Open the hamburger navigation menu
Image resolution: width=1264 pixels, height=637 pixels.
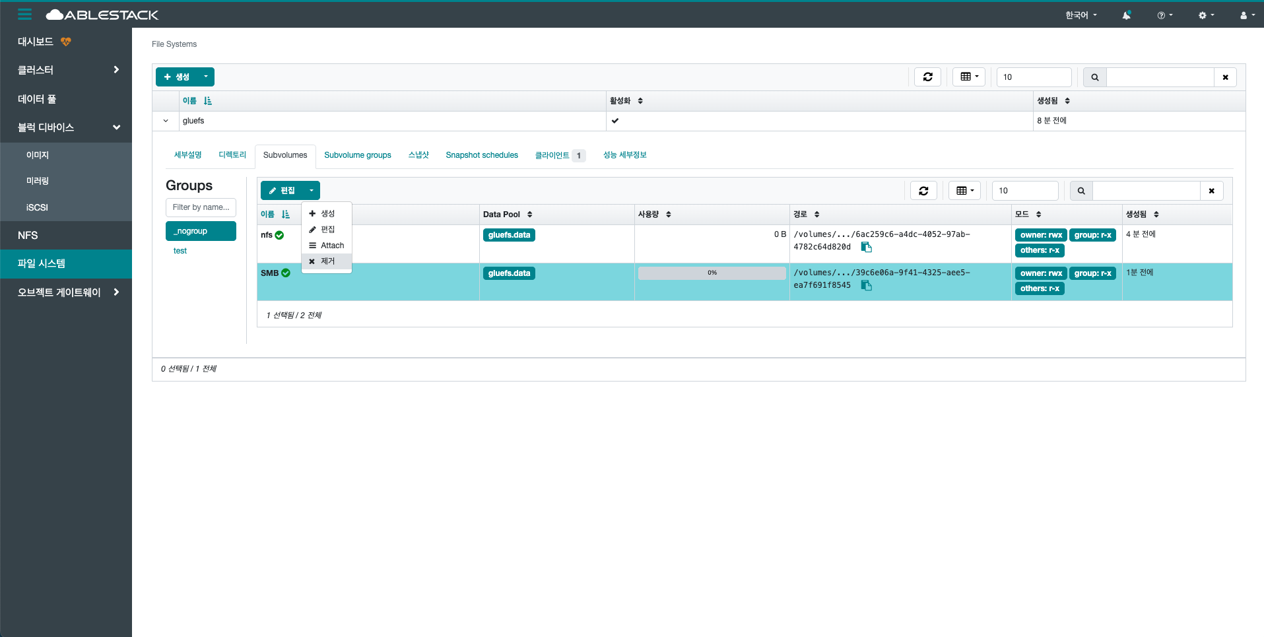(24, 14)
